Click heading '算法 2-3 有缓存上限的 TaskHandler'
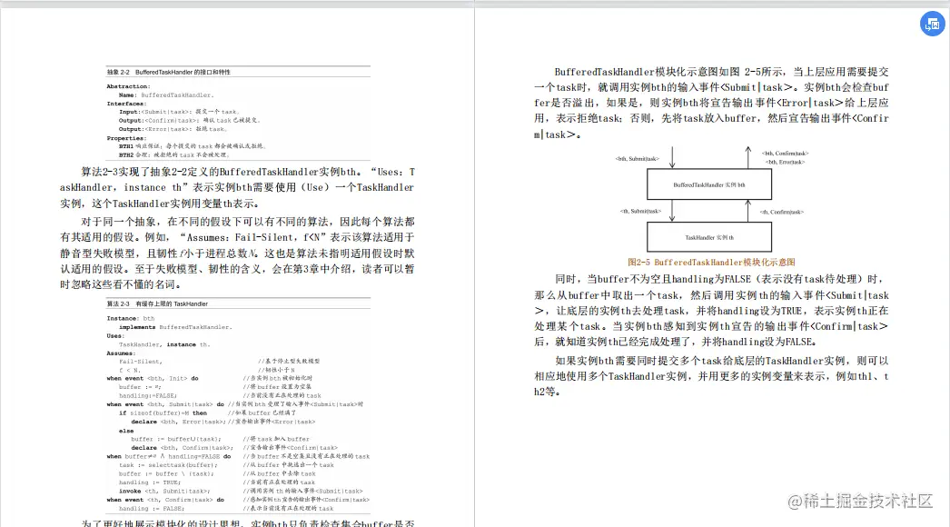The width and height of the screenshot is (950, 527). pyautogui.click(x=157, y=303)
